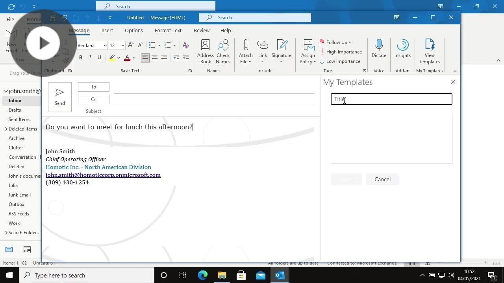Center the text alignment
This screenshot has height=283, width=504.
click(x=155, y=58)
